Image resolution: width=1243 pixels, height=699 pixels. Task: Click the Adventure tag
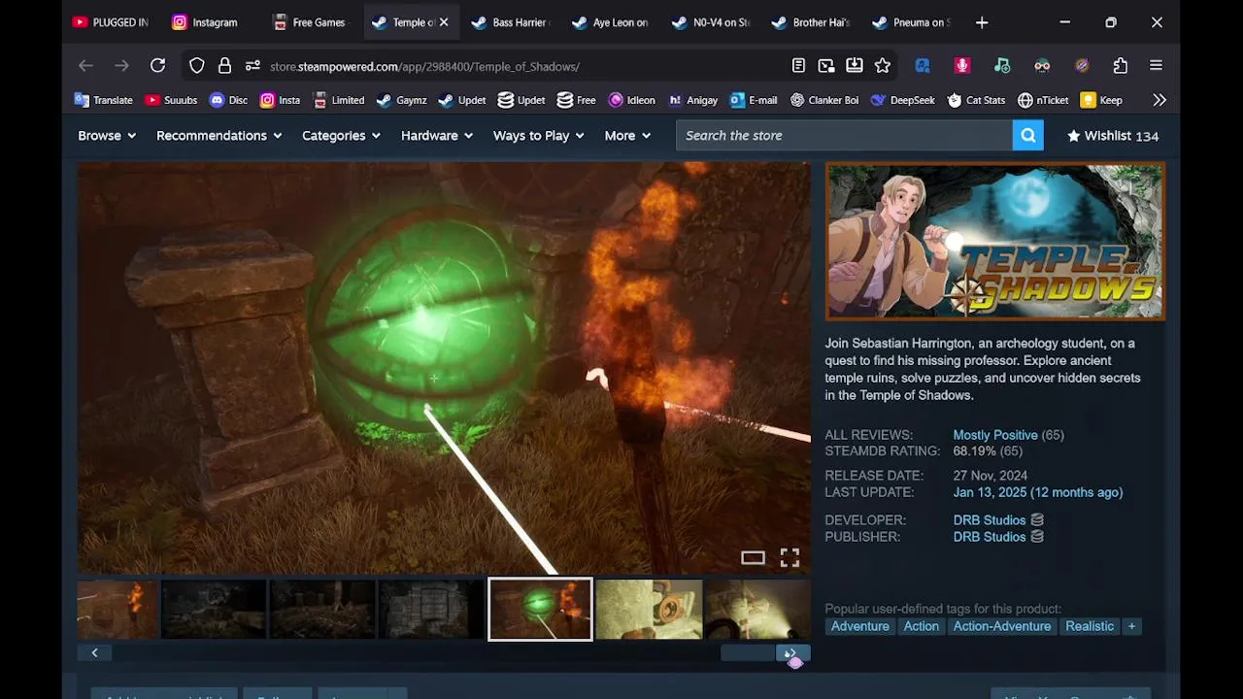click(859, 626)
